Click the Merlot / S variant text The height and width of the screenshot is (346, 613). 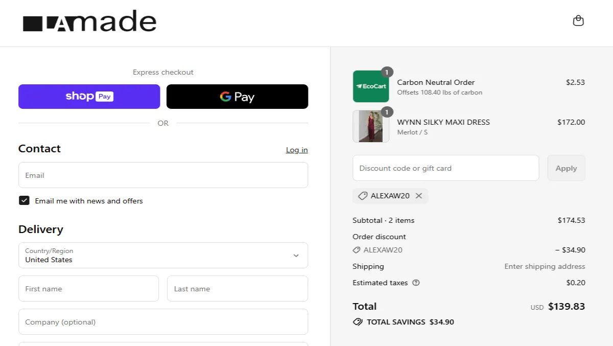coord(412,132)
